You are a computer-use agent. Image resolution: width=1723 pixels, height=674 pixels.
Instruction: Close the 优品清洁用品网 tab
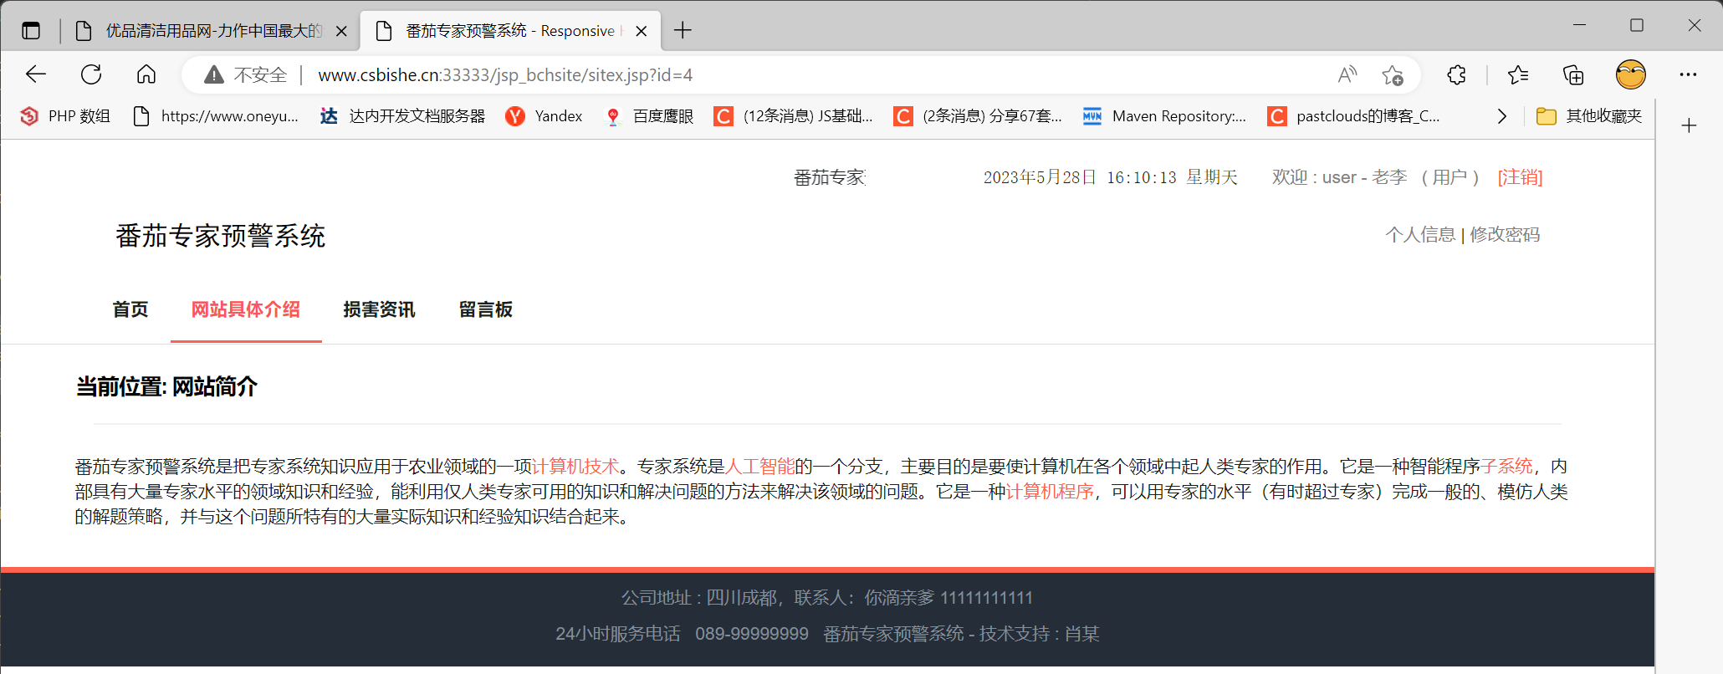[341, 31]
